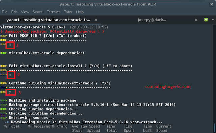Image resolution: width=216 pixels, height=133 pixels.
Task: Open the Tabs menu
Action: coord(68,12)
